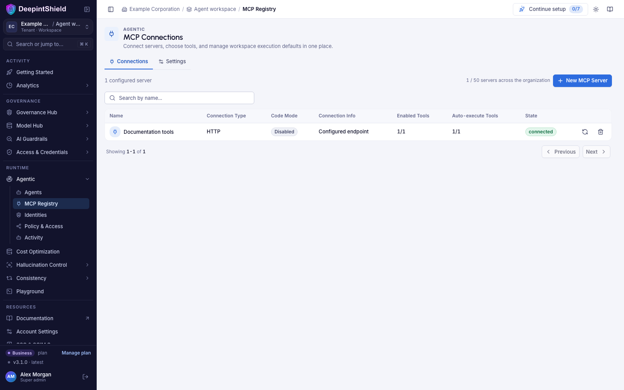This screenshot has width=624, height=390.
Task: Open Agents under Agentic
Action: coord(51,192)
